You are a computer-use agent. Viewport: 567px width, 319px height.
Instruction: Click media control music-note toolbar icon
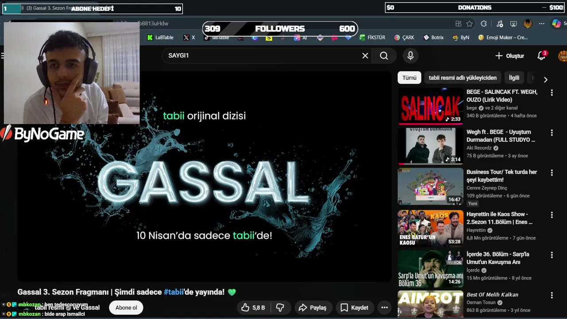click(x=500, y=23)
